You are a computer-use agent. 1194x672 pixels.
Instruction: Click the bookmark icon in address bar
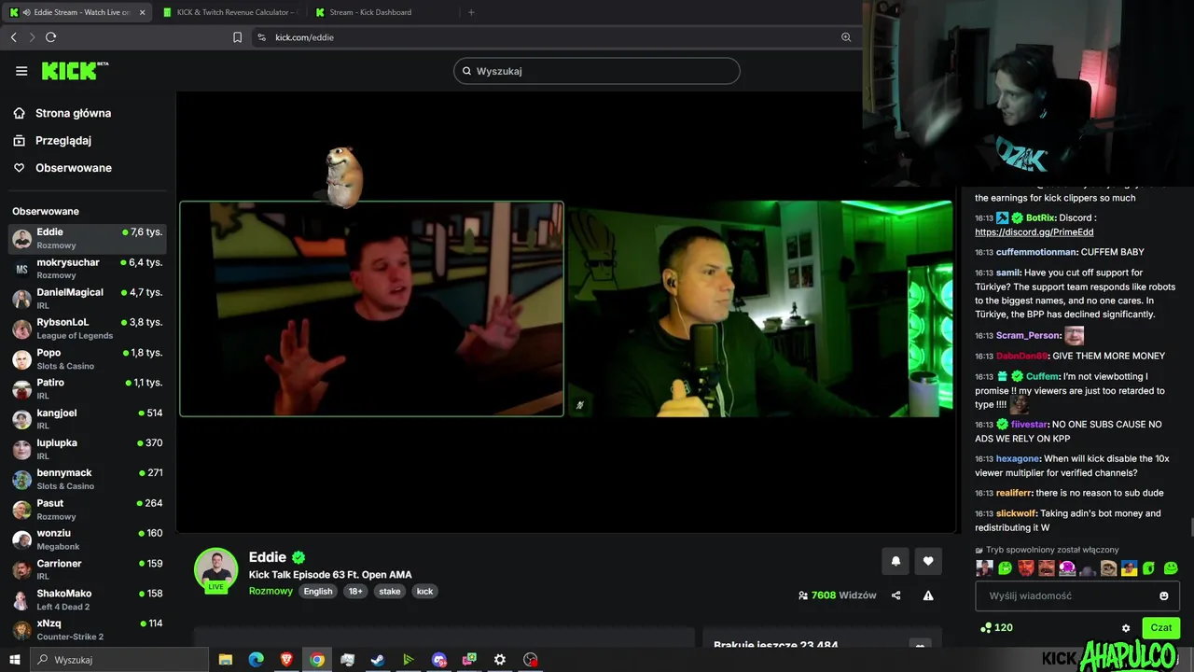pyautogui.click(x=238, y=37)
